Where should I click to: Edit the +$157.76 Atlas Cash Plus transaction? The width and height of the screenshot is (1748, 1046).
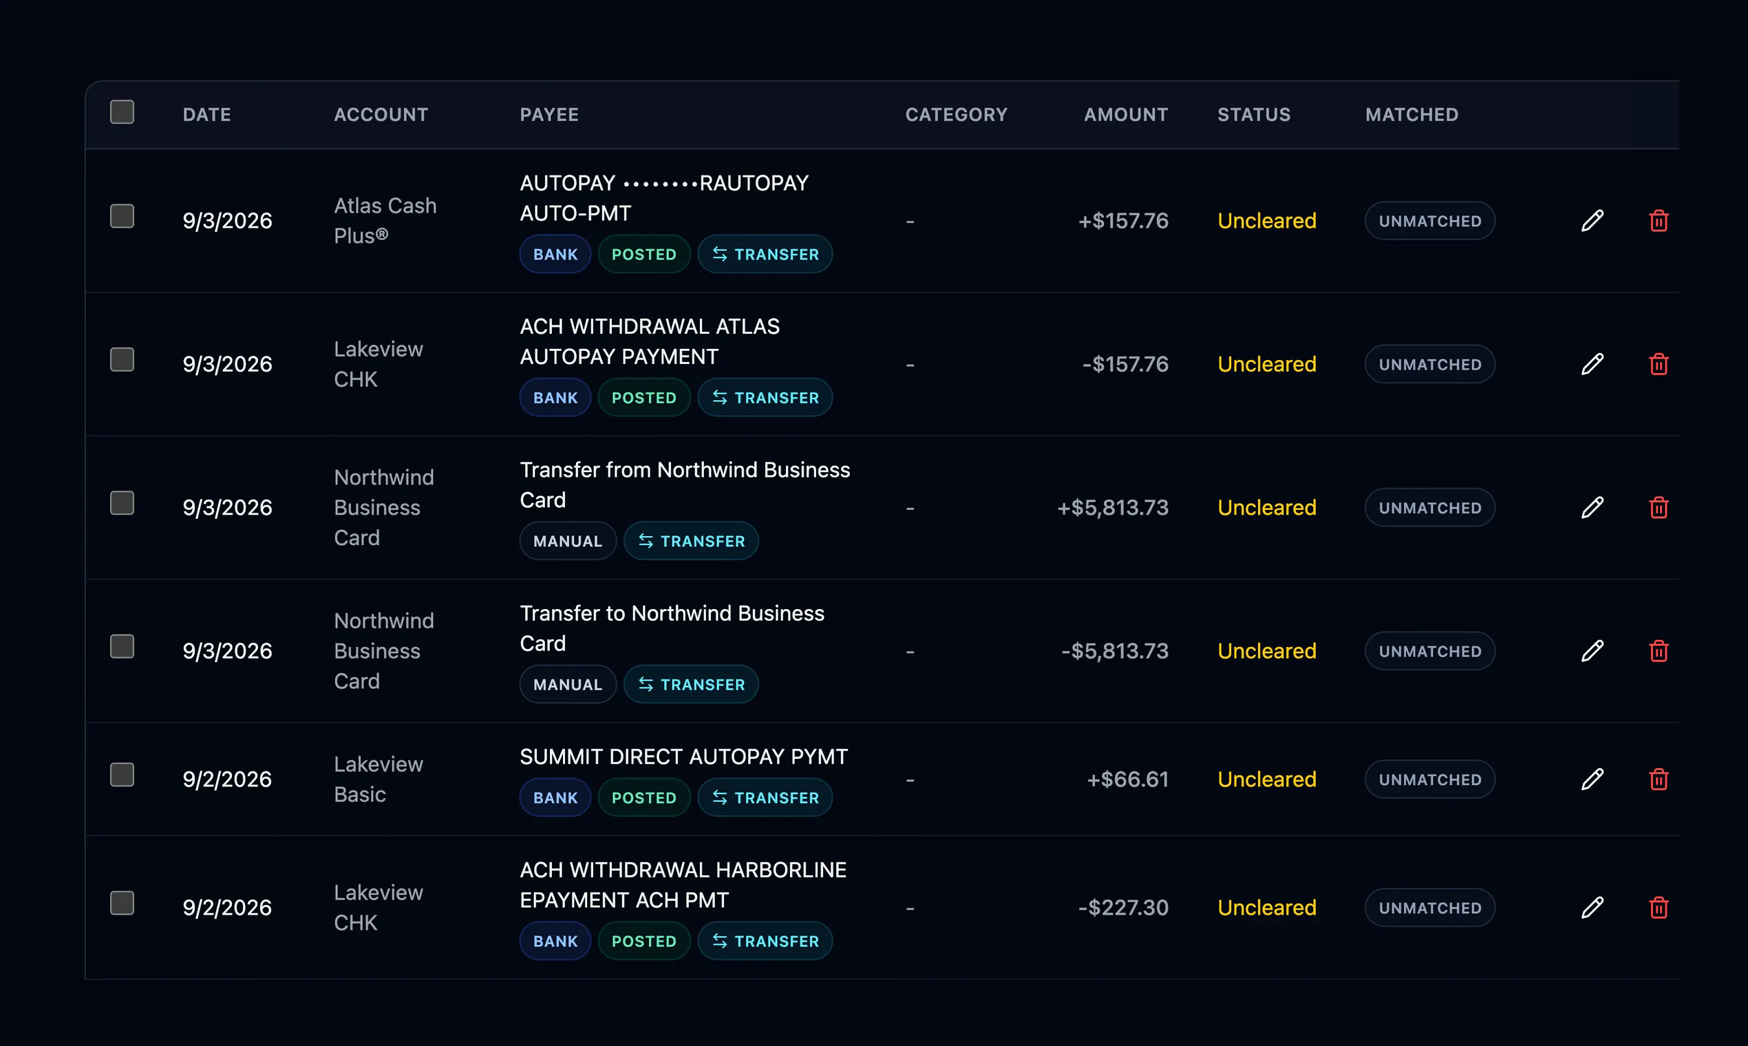click(1592, 221)
